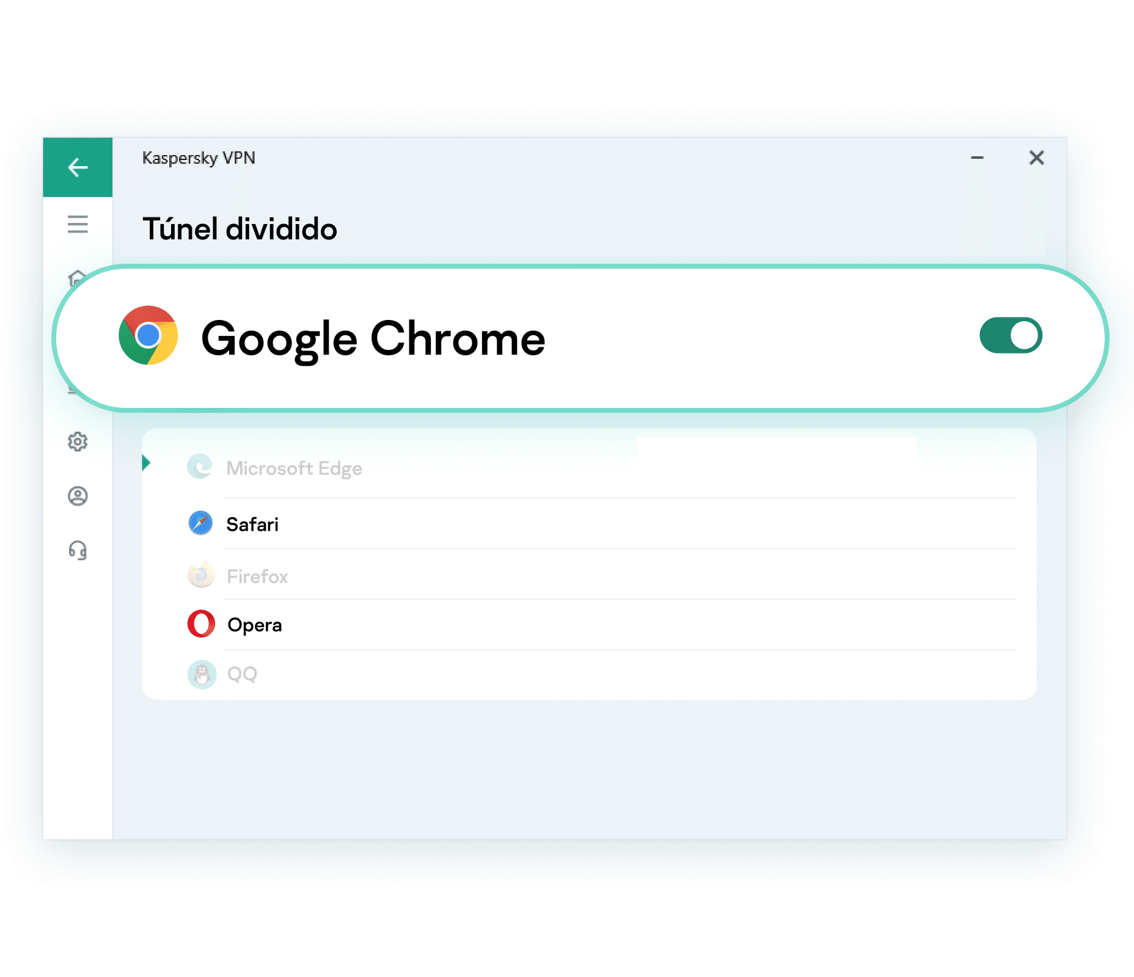Image resolution: width=1134 pixels, height=977 pixels.
Task: Go back with the green arrow button
Action: tap(78, 167)
